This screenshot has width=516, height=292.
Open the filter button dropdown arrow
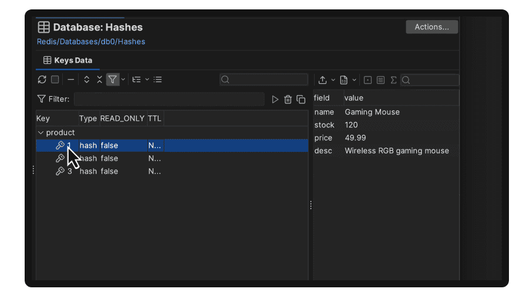[123, 80]
